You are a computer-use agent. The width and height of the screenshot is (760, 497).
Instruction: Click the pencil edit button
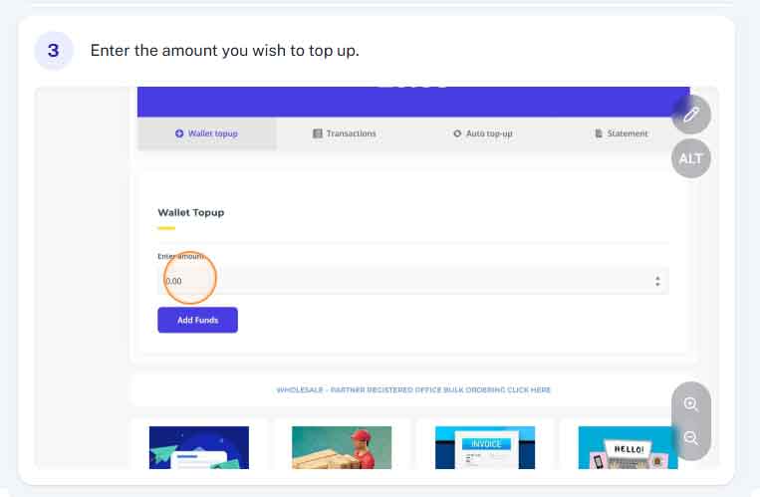click(x=691, y=115)
